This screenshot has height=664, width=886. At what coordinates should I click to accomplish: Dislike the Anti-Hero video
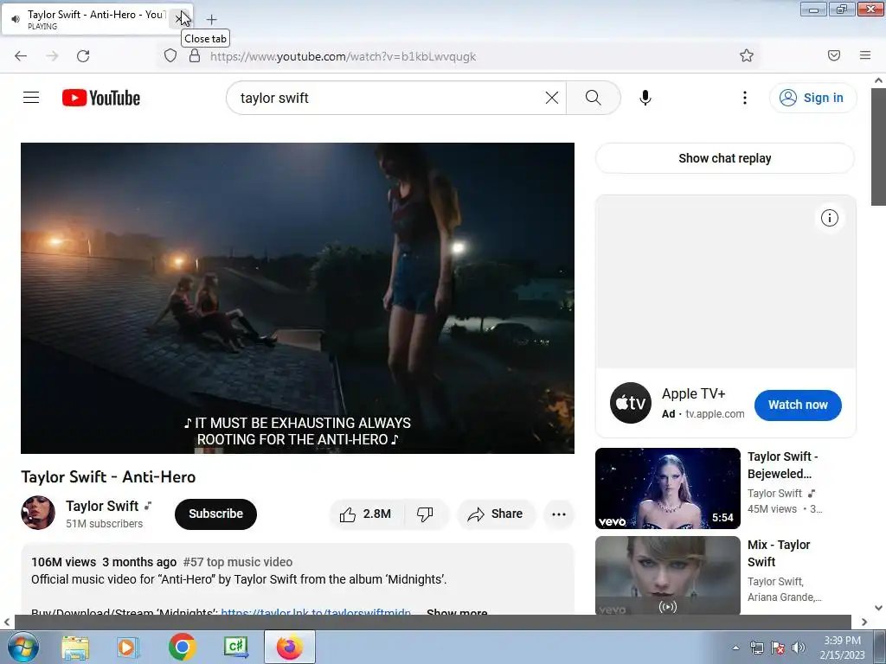click(x=425, y=514)
